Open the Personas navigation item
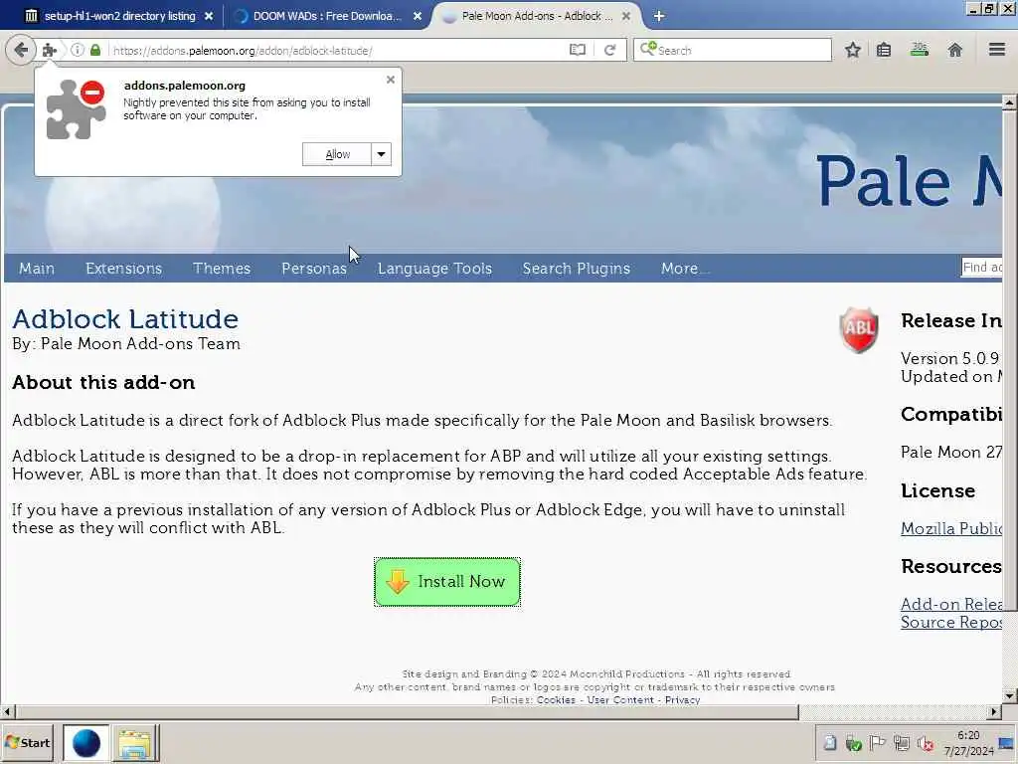The image size is (1018, 764). [x=313, y=269]
